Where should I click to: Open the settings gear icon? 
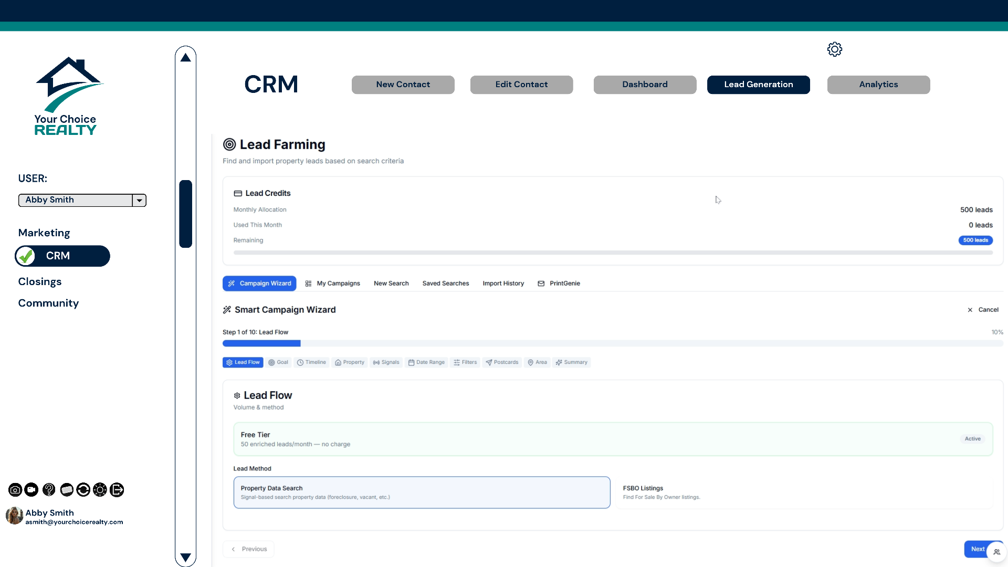tap(834, 49)
